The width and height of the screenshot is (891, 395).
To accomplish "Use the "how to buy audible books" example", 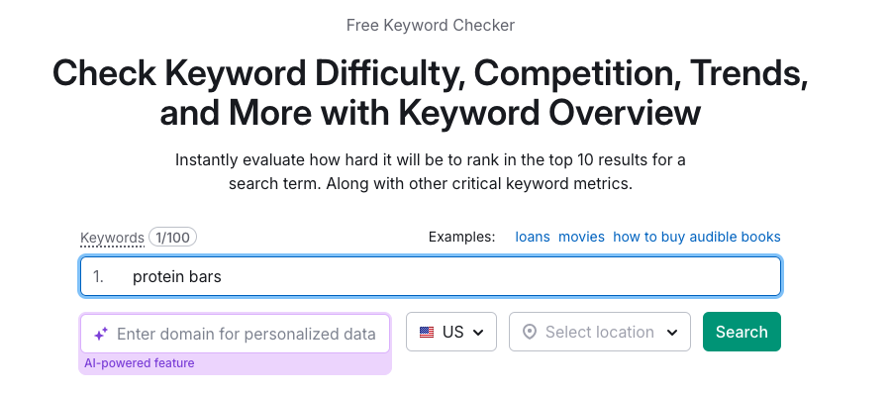I will pos(697,237).
